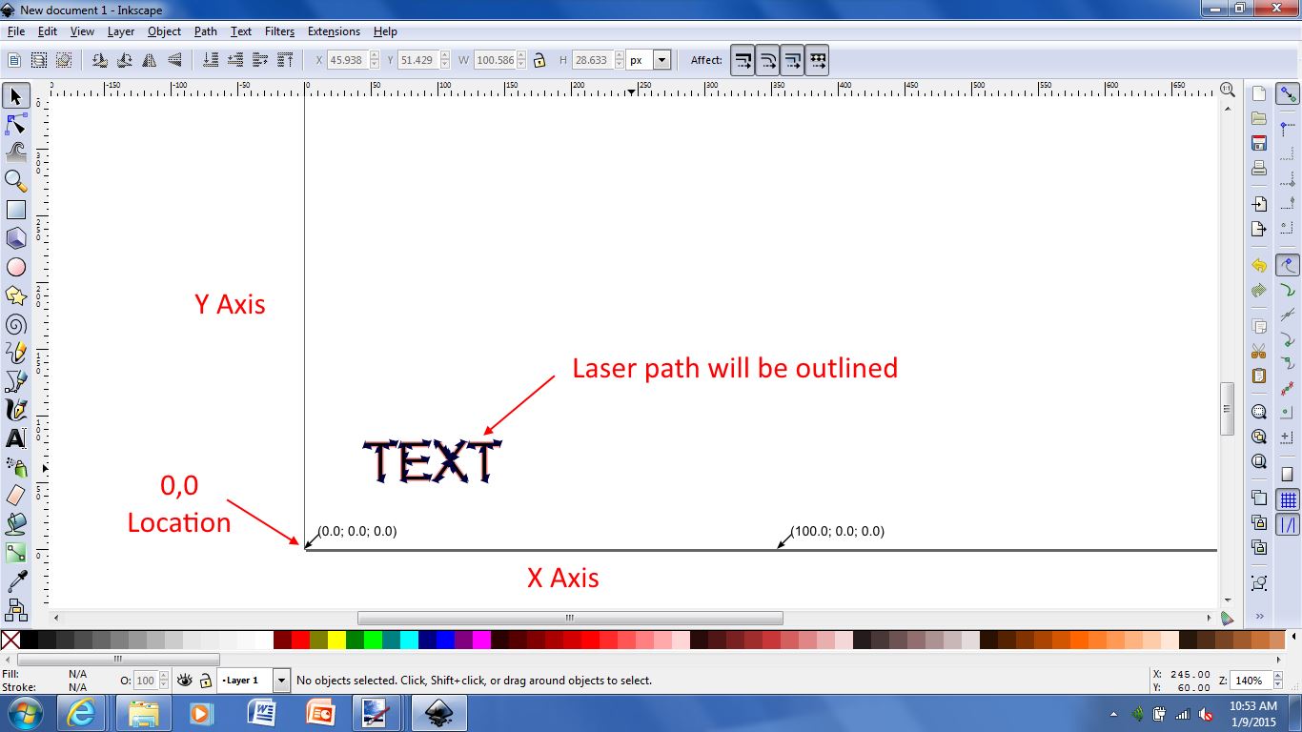Open the Path menu

[204, 31]
